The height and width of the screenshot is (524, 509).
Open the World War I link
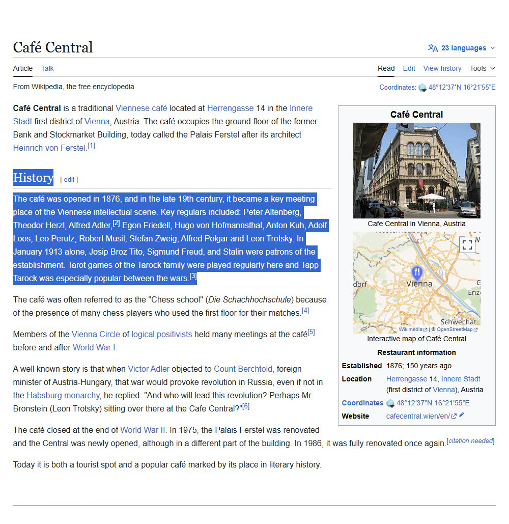click(x=95, y=347)
